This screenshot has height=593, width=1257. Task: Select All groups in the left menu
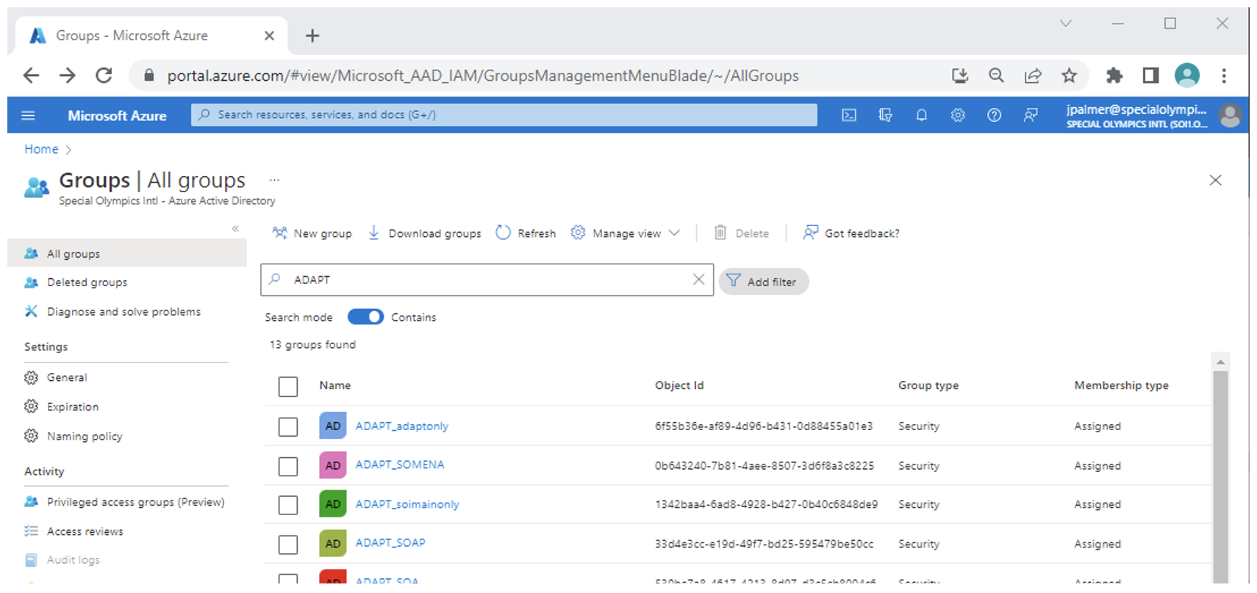127,253
